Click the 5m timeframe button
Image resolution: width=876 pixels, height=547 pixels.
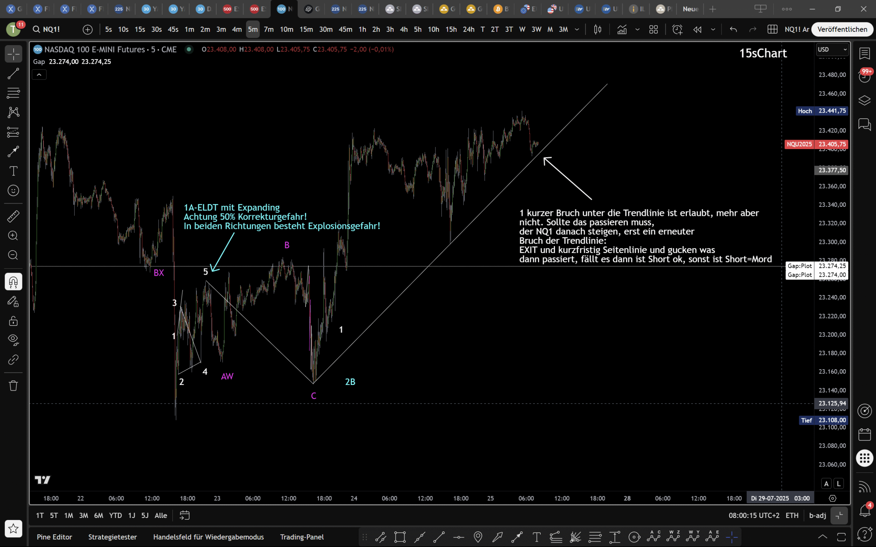point(252,29)
